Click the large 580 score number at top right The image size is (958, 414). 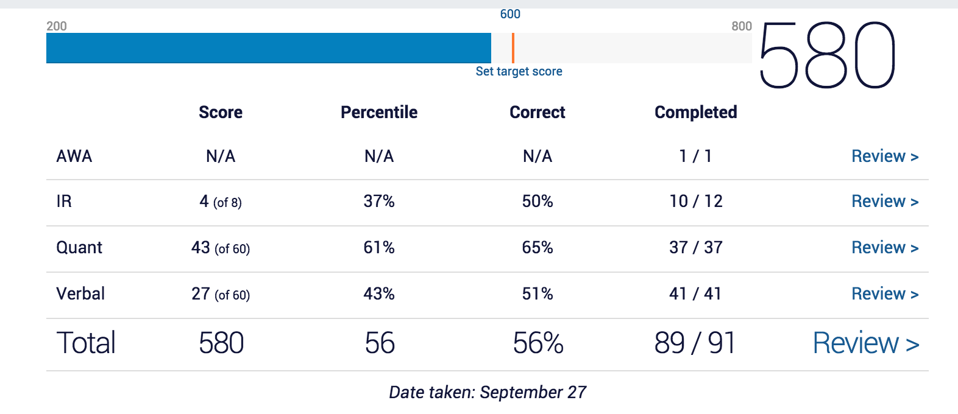click(x=827, y=55)
